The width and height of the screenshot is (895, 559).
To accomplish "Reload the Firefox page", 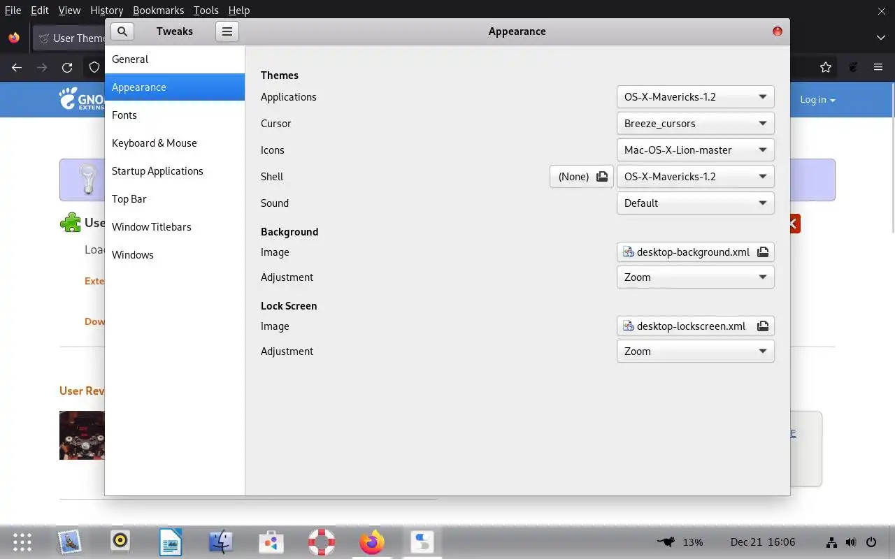I will click(67, 68).
